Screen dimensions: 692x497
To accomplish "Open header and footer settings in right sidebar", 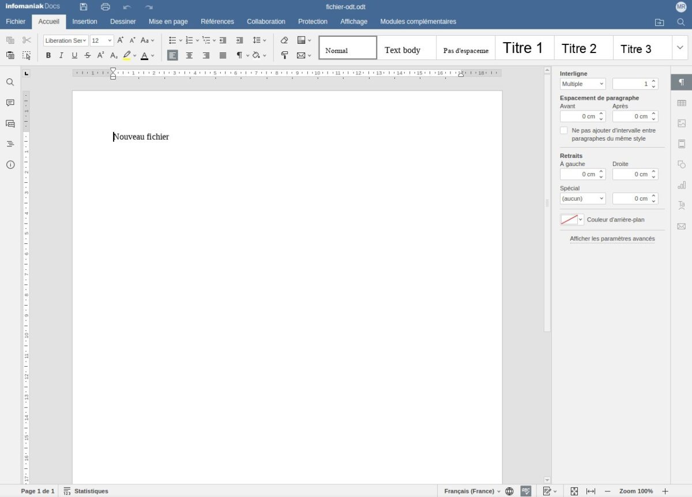I will pyautogui.click(x=682, y=144).
